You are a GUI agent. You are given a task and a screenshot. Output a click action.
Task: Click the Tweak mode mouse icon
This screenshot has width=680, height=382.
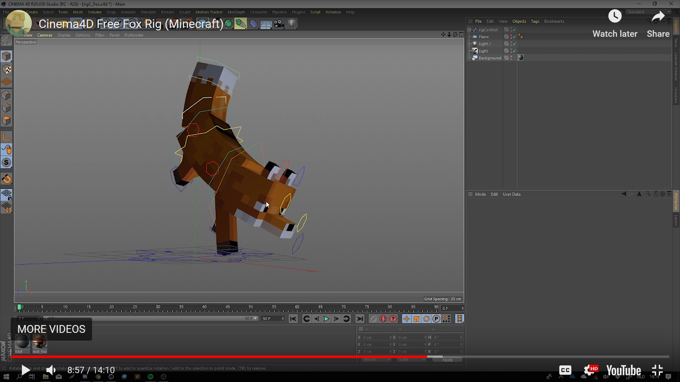tap(6, 150)
